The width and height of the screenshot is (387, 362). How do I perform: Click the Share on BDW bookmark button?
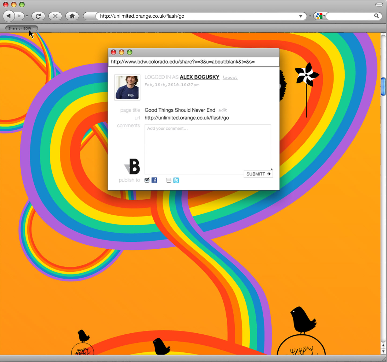(21, 28)
